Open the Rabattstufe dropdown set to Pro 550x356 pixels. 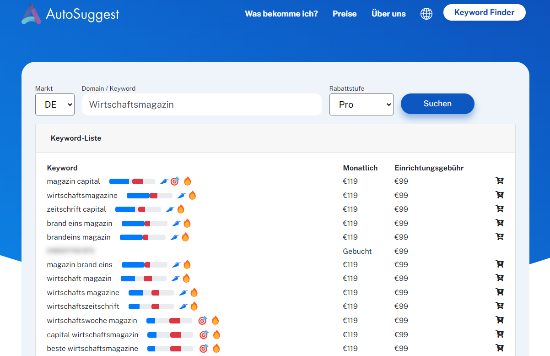pyautogui.click(x=361, y=104)
